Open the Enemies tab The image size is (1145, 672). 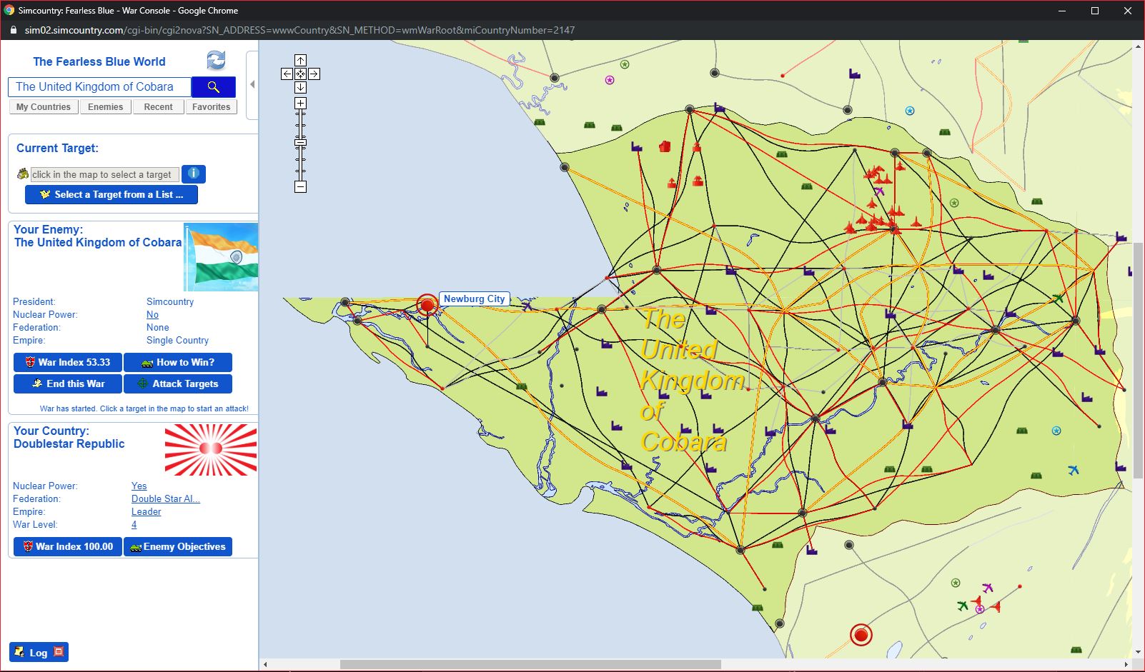[x=106, y=107]
